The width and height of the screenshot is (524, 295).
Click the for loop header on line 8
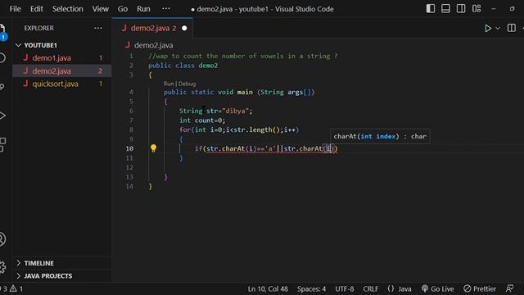(239, 129)
